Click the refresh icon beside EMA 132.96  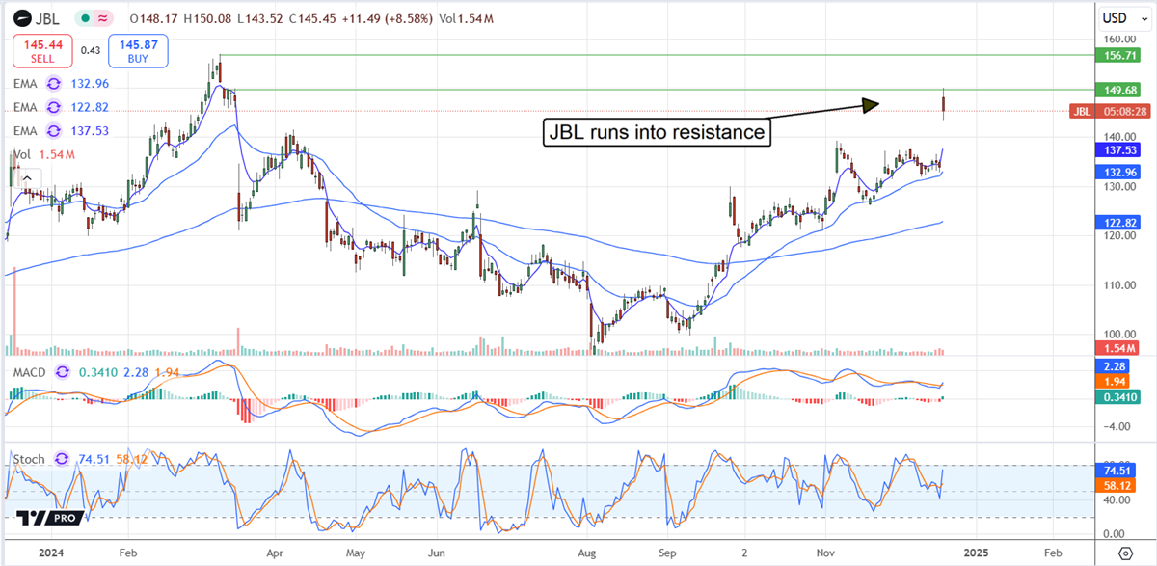tap(54, 85)
